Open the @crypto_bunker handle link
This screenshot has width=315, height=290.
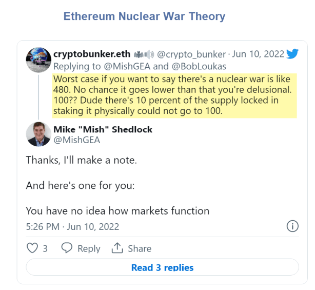click(191, 54)
